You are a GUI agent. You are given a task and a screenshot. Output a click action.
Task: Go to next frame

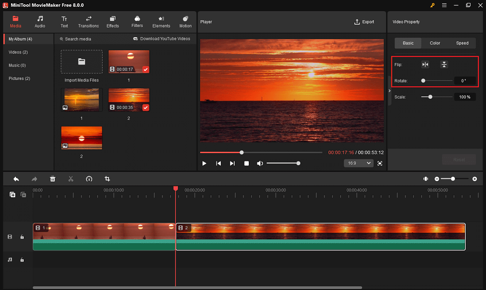(x=232, y=163)
